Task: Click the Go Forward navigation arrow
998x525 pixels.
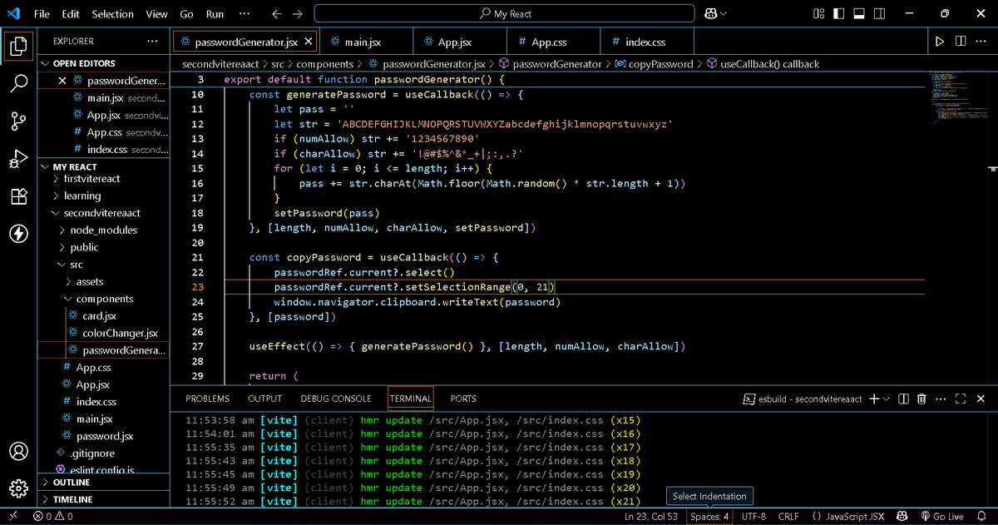Action: pyautogui.click(x=298, y=14)
